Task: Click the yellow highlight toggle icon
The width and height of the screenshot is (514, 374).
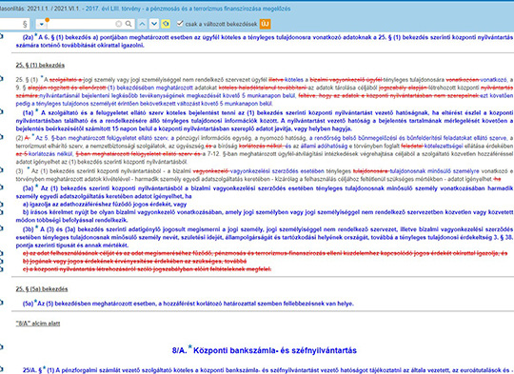Action: pos(166,24)
